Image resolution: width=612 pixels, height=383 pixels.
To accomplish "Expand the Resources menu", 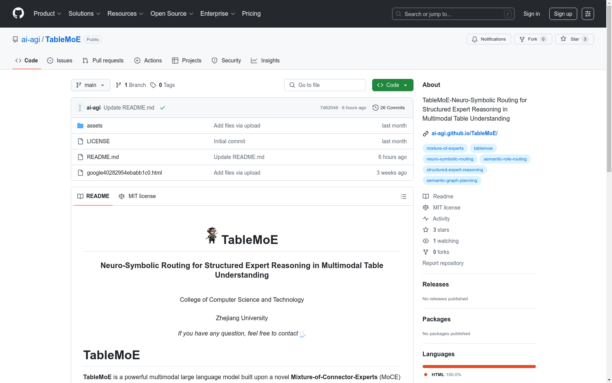I will pos(125,13).
